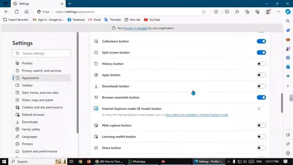Go back using the browser back arrow
Viewport: 293px width, 165px height.
pyautogui.click(x=6, y=11)
